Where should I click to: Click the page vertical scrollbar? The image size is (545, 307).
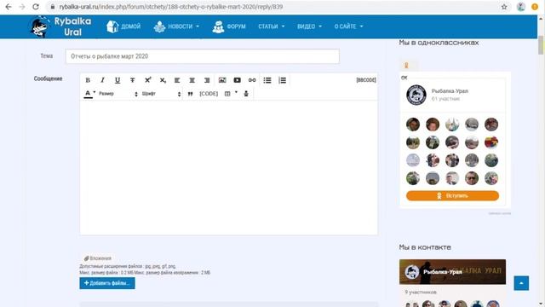[541, 45]
